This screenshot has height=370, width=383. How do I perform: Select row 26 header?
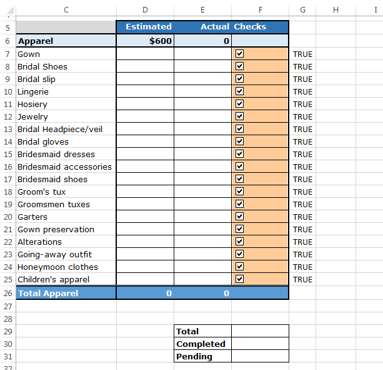tap(8, 293)
